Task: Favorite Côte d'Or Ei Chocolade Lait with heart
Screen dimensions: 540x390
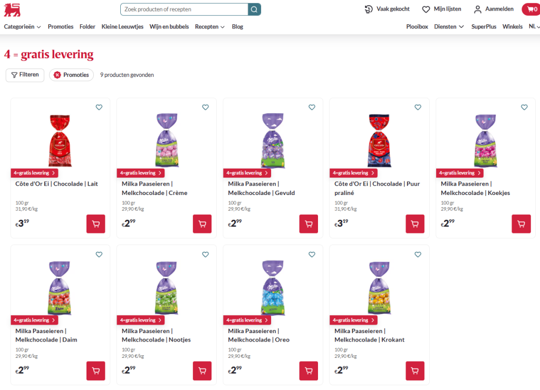Action: point(99,108)
